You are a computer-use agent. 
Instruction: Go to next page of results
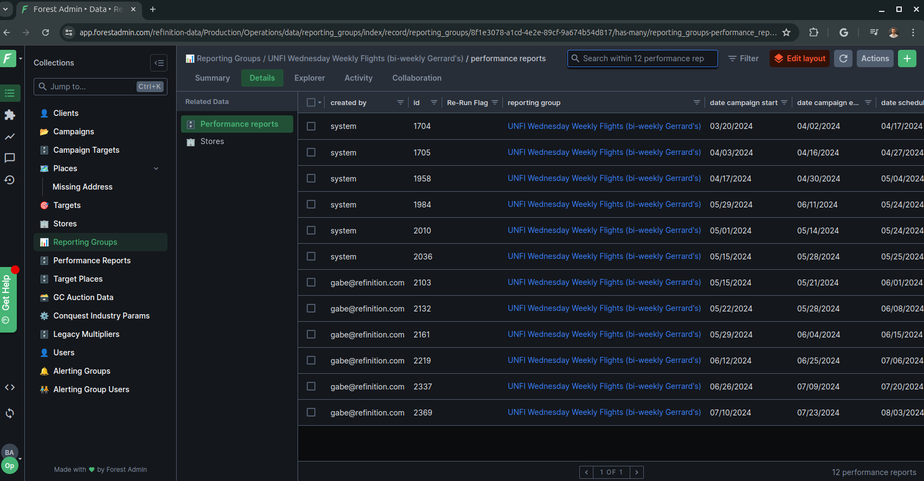click(x=637, y=472)
